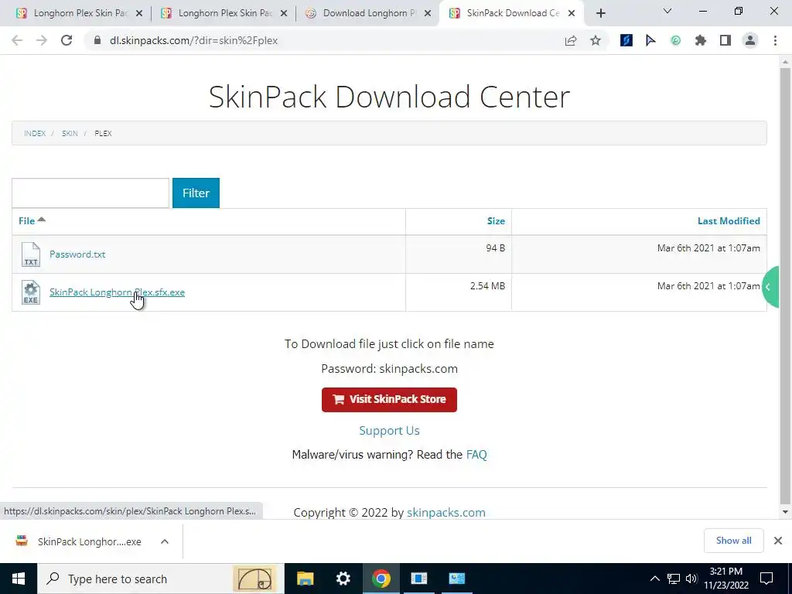Screen dimensions: 792x594
Task: Open the arrow-shaped extension icon
Action: 650,40
